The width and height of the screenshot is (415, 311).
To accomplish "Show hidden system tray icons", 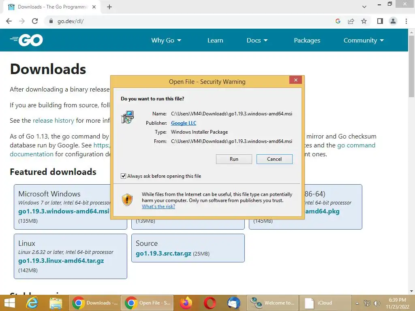I will (x=357, y=303).
